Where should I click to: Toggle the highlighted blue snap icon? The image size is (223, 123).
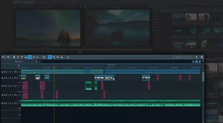pos(30,57)
